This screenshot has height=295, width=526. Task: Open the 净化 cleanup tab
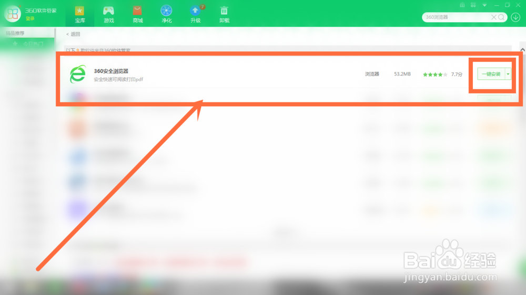pos(166,14)
